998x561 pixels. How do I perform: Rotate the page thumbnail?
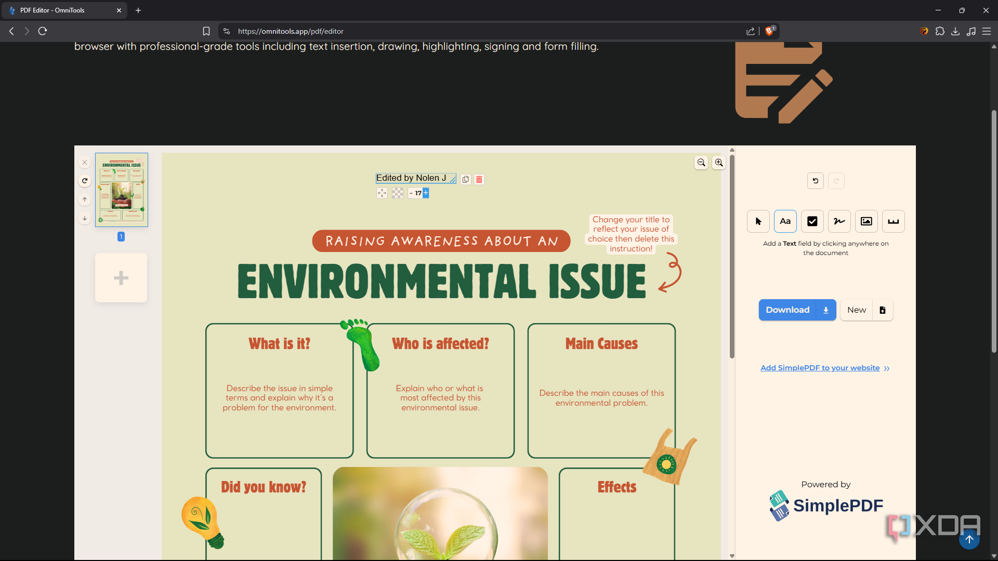coord(85,181)
